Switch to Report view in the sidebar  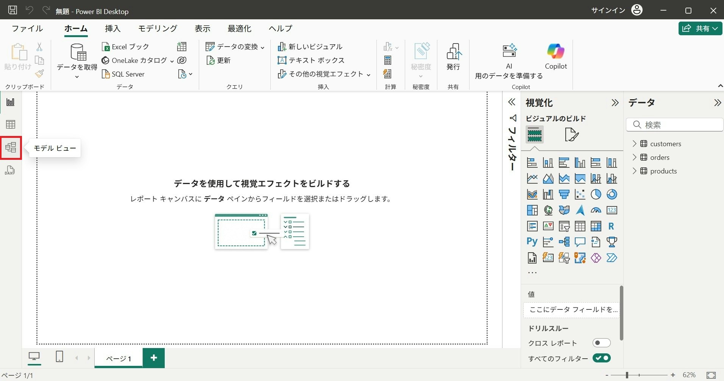(11, 102)
